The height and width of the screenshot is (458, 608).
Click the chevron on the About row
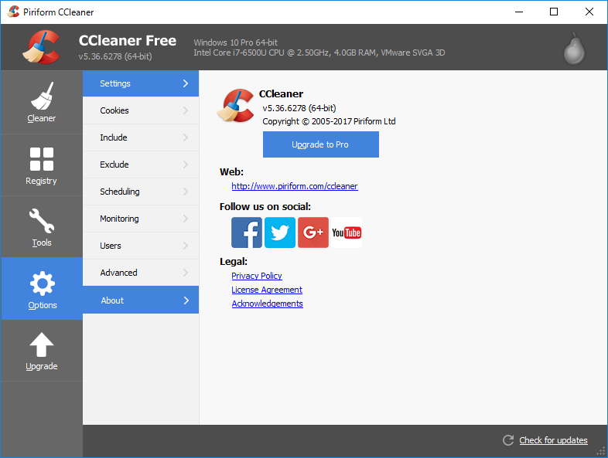tap(186, 300)
